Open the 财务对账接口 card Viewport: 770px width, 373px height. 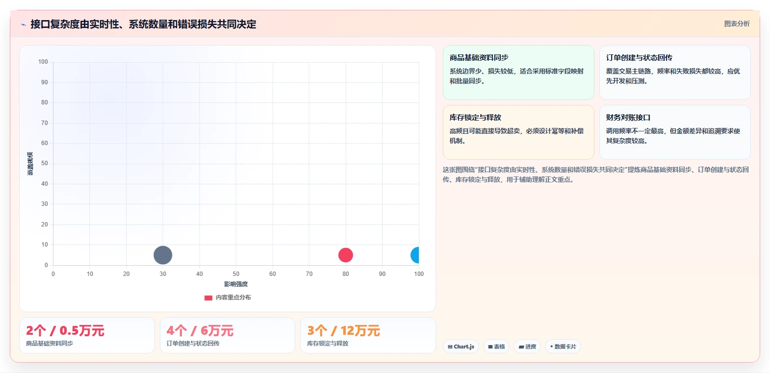click(675, 132)
